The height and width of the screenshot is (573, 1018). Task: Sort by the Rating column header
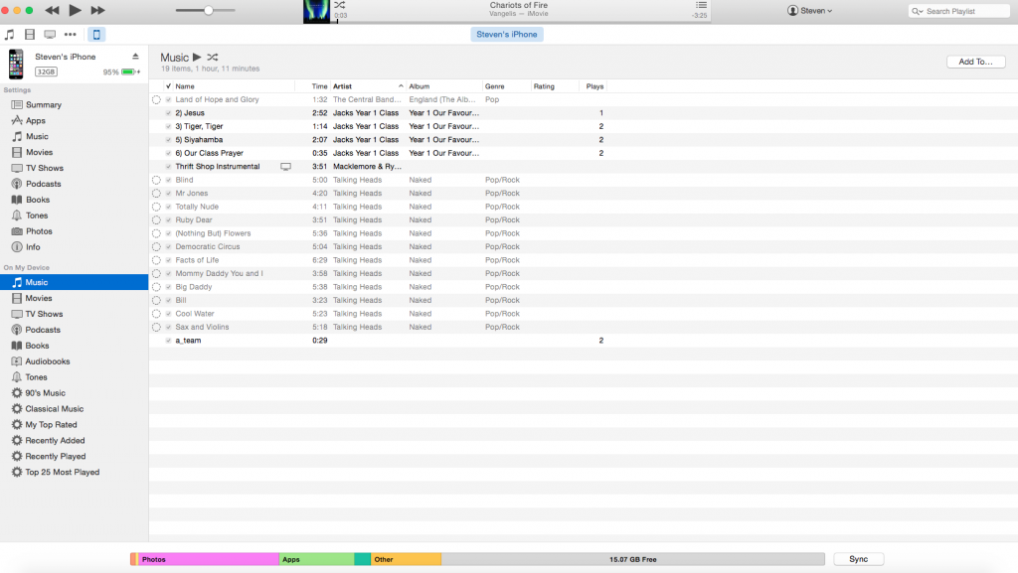click(x=544, y=86)
